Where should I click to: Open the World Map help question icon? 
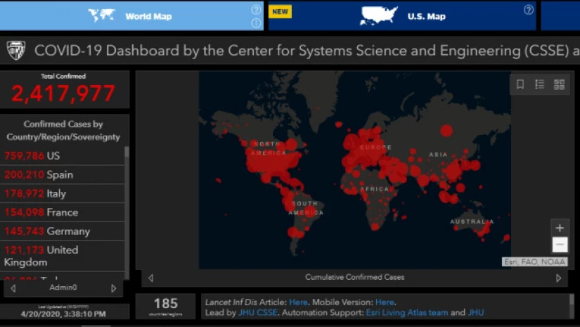256,10
